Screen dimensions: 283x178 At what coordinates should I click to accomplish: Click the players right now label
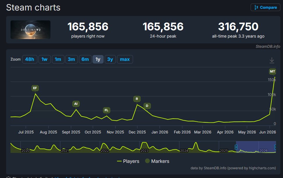click(x=88, y=36)
